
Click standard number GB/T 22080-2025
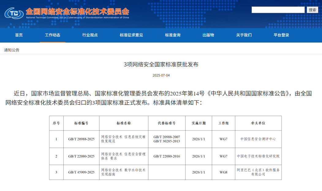click(81, 156)
